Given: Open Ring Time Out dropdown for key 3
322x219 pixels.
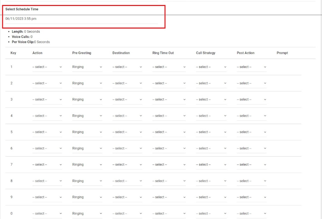Looking at the screenshot, I should (169, 100).
